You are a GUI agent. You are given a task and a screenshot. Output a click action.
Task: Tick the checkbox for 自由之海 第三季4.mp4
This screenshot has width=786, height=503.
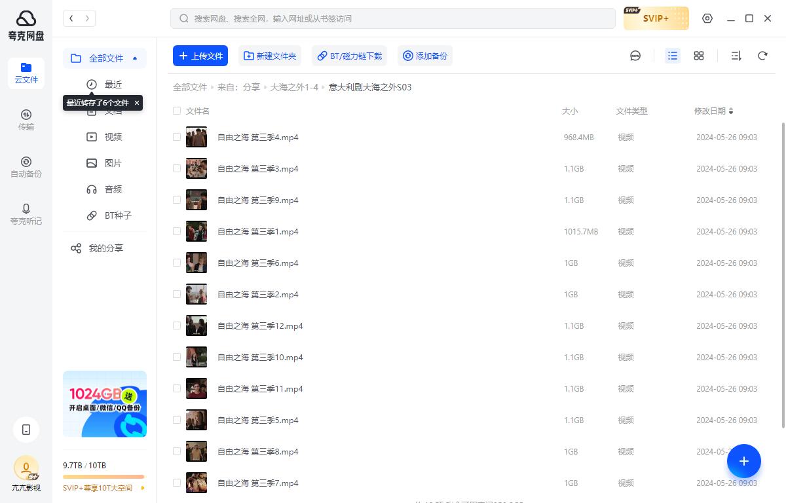pos(177,137)
